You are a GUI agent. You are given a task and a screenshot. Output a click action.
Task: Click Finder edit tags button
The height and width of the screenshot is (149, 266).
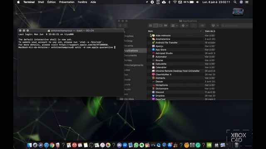pos(202,26)
